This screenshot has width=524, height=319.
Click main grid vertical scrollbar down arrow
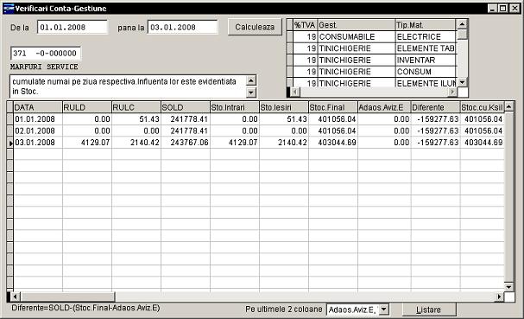pos(508,287)
